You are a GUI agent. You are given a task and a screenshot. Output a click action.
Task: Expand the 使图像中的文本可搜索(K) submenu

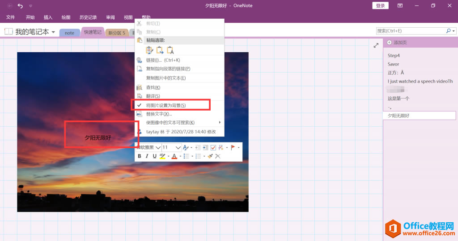click(x=179, y=122)
